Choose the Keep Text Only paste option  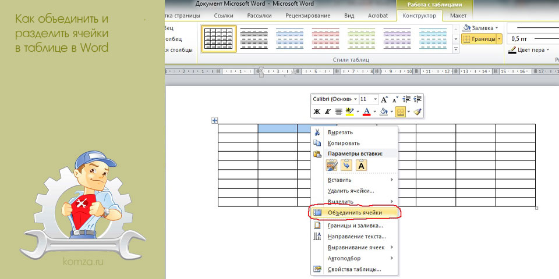[361, 165]
